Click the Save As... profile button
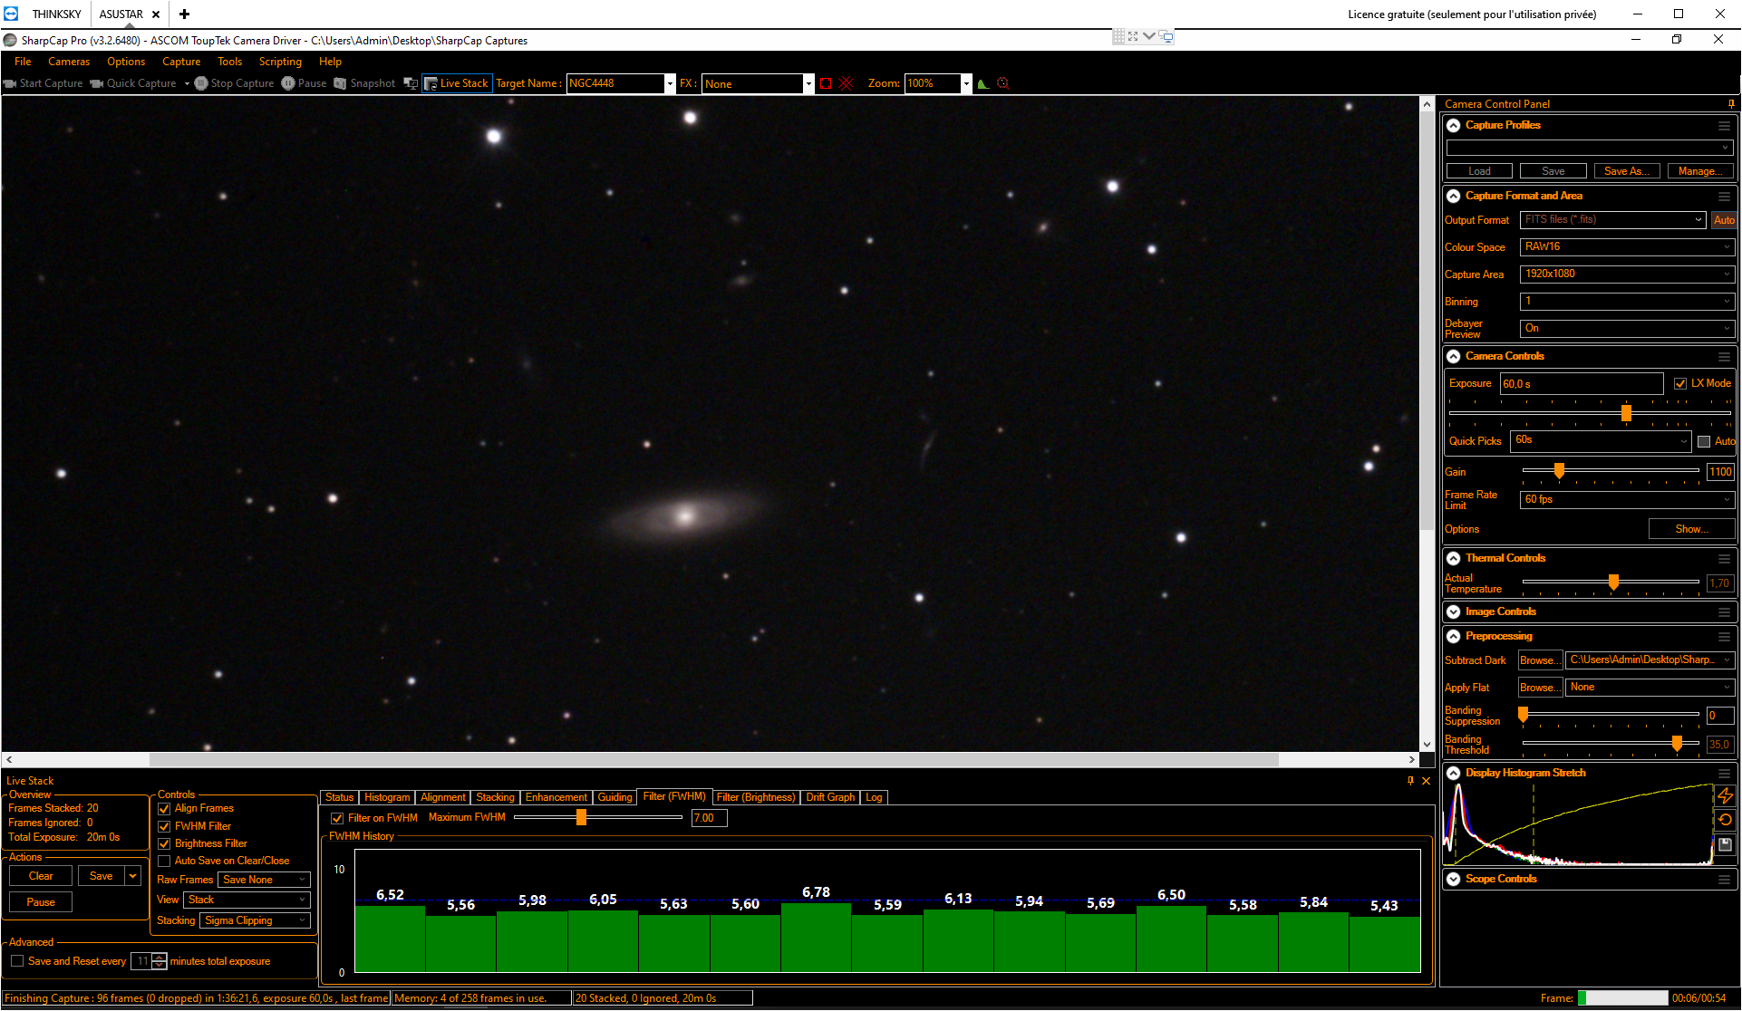Viewport: 1742px width, 1011px height. tap(1627, 171)
